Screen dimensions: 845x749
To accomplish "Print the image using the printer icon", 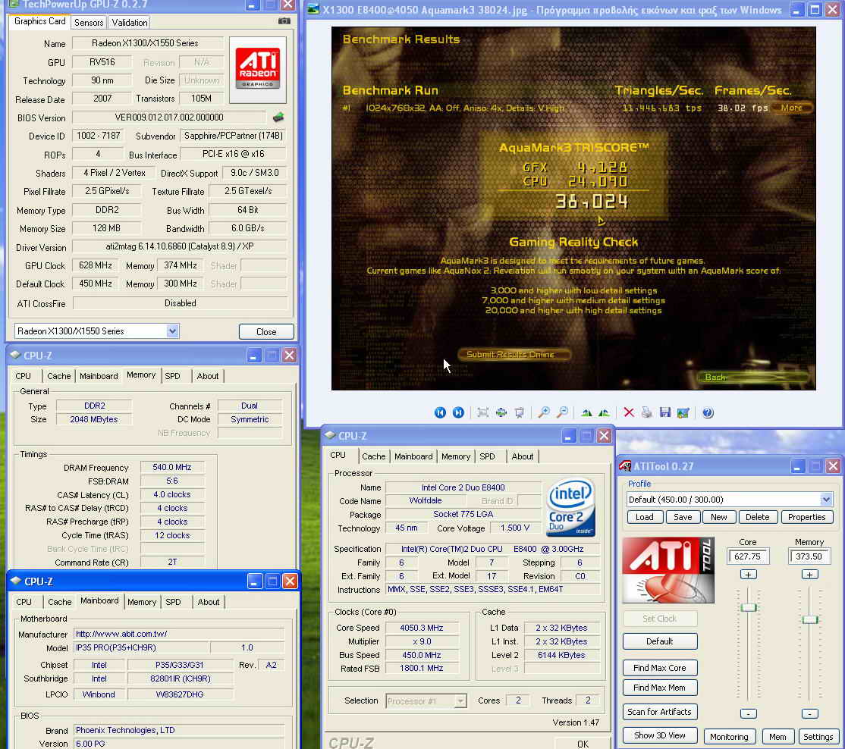I will point(647,412).
